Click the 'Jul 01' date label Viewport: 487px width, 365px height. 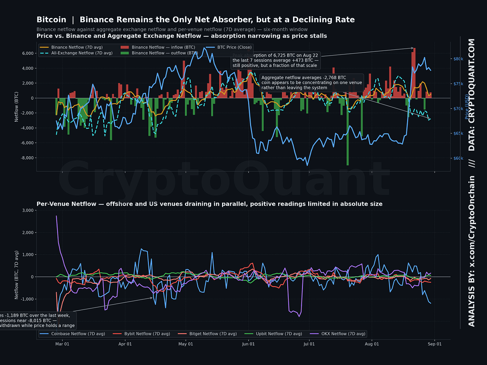[x=309, y=344]
